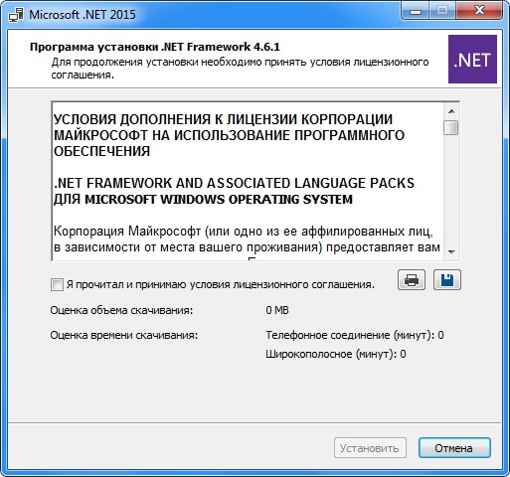Click the license text scroll up arrow
Viewport: 510px width, 477px height.
point(451,111)
